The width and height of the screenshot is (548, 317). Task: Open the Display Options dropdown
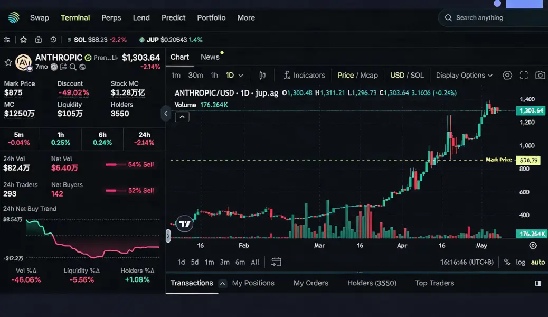click(x=464, y=76)
